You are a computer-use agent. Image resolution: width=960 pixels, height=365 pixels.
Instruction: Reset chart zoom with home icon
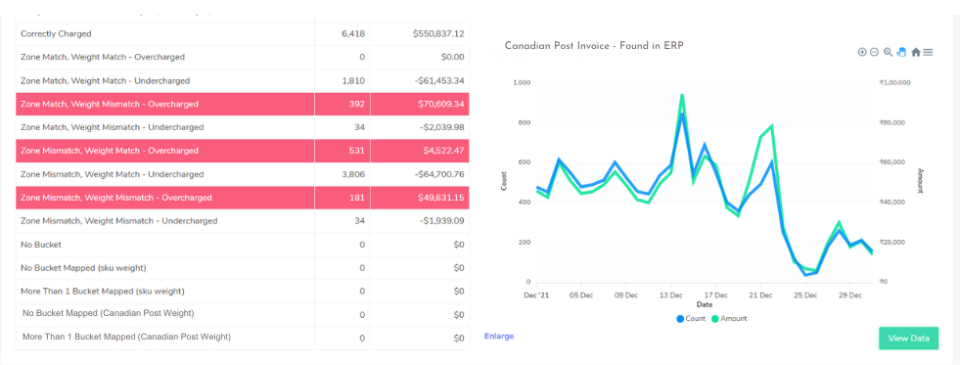tap(915, 52)
